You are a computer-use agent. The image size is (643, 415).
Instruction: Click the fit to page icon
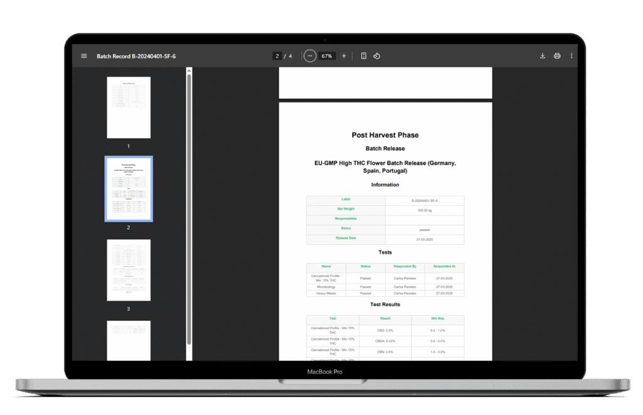(x=364, y=56)
